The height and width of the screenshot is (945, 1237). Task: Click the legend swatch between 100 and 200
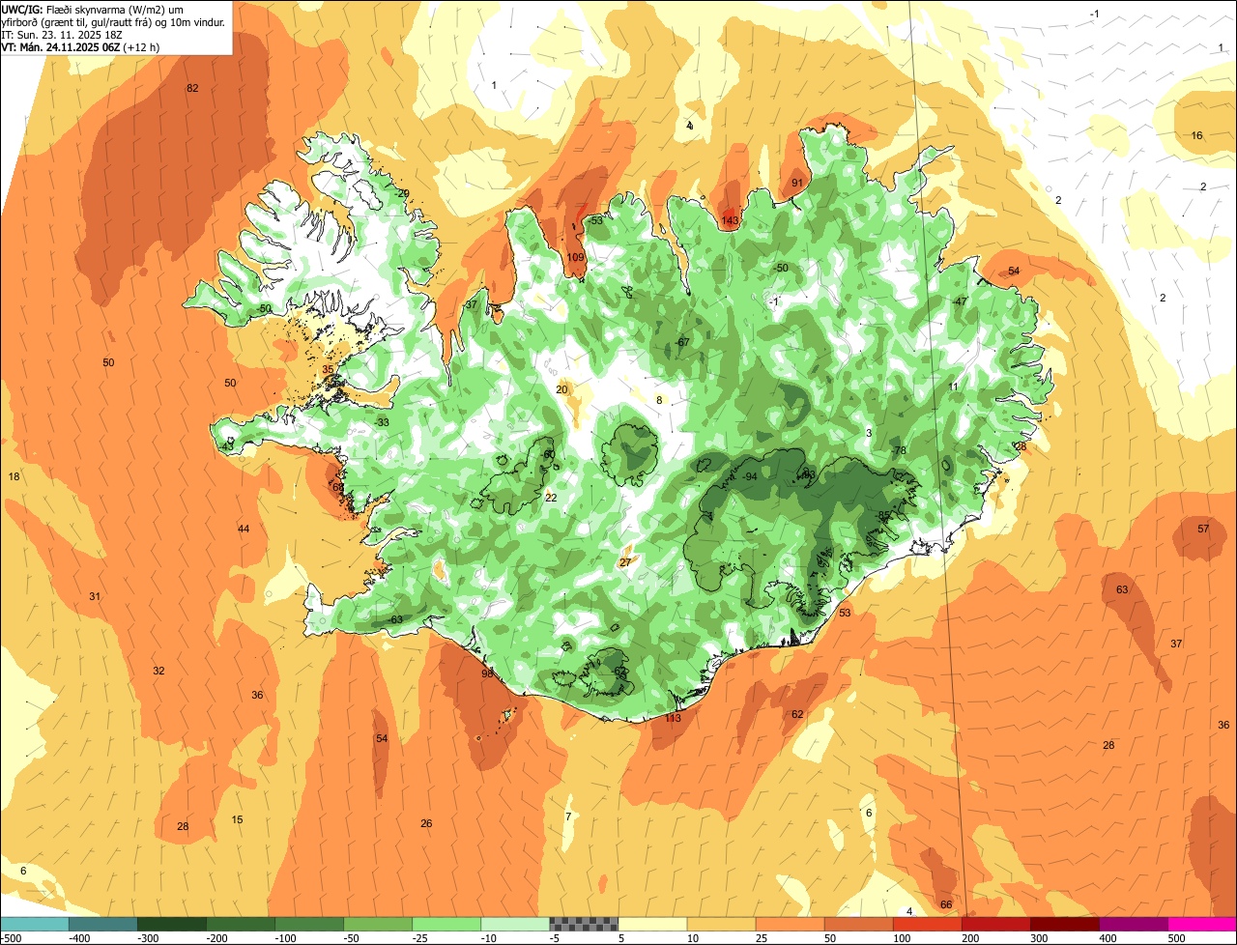point(927,925)
